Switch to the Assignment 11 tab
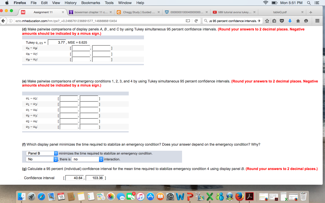 (43, 12)
